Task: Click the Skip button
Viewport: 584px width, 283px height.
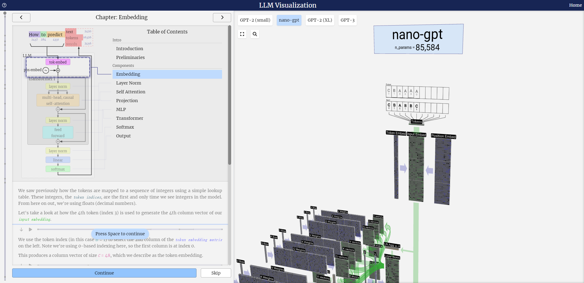Action: [x=216, y=273]
